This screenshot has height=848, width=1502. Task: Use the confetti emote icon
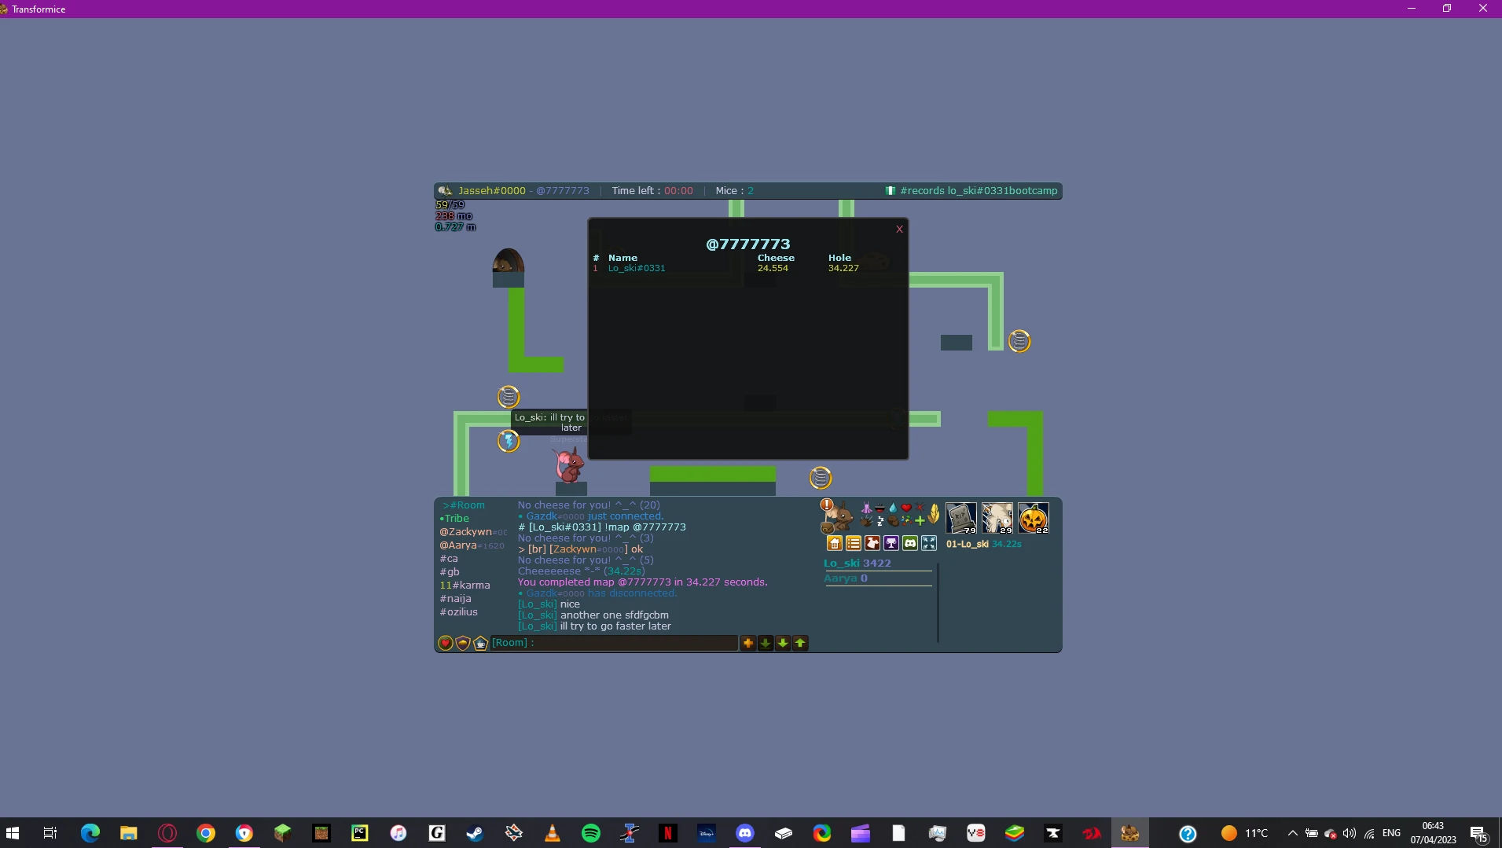pyautogui.click(x=906, y=520)
